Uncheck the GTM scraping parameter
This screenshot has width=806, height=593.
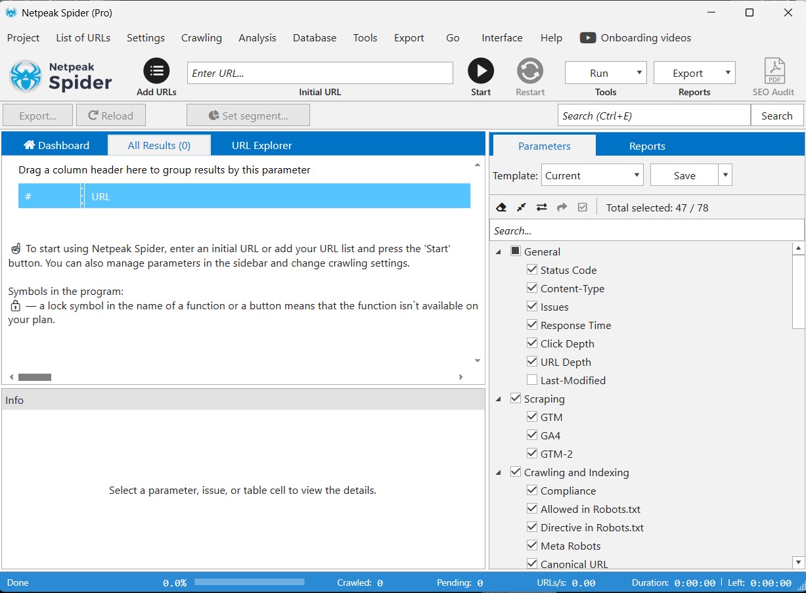[533, 417]
